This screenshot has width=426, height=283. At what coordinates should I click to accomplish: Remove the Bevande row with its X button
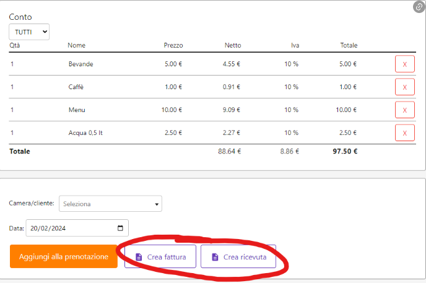pyautogui.click(x=404, y=64)
